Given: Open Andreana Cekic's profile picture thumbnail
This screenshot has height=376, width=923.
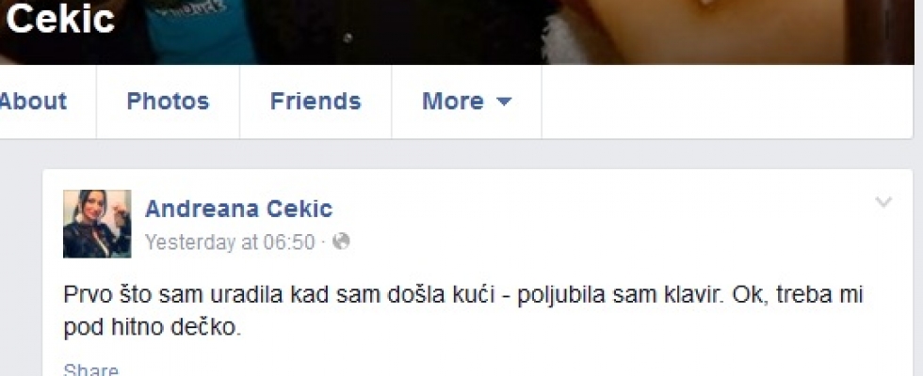Looking at the screenshot, I should pyautogui.click(x=97, y=224).
